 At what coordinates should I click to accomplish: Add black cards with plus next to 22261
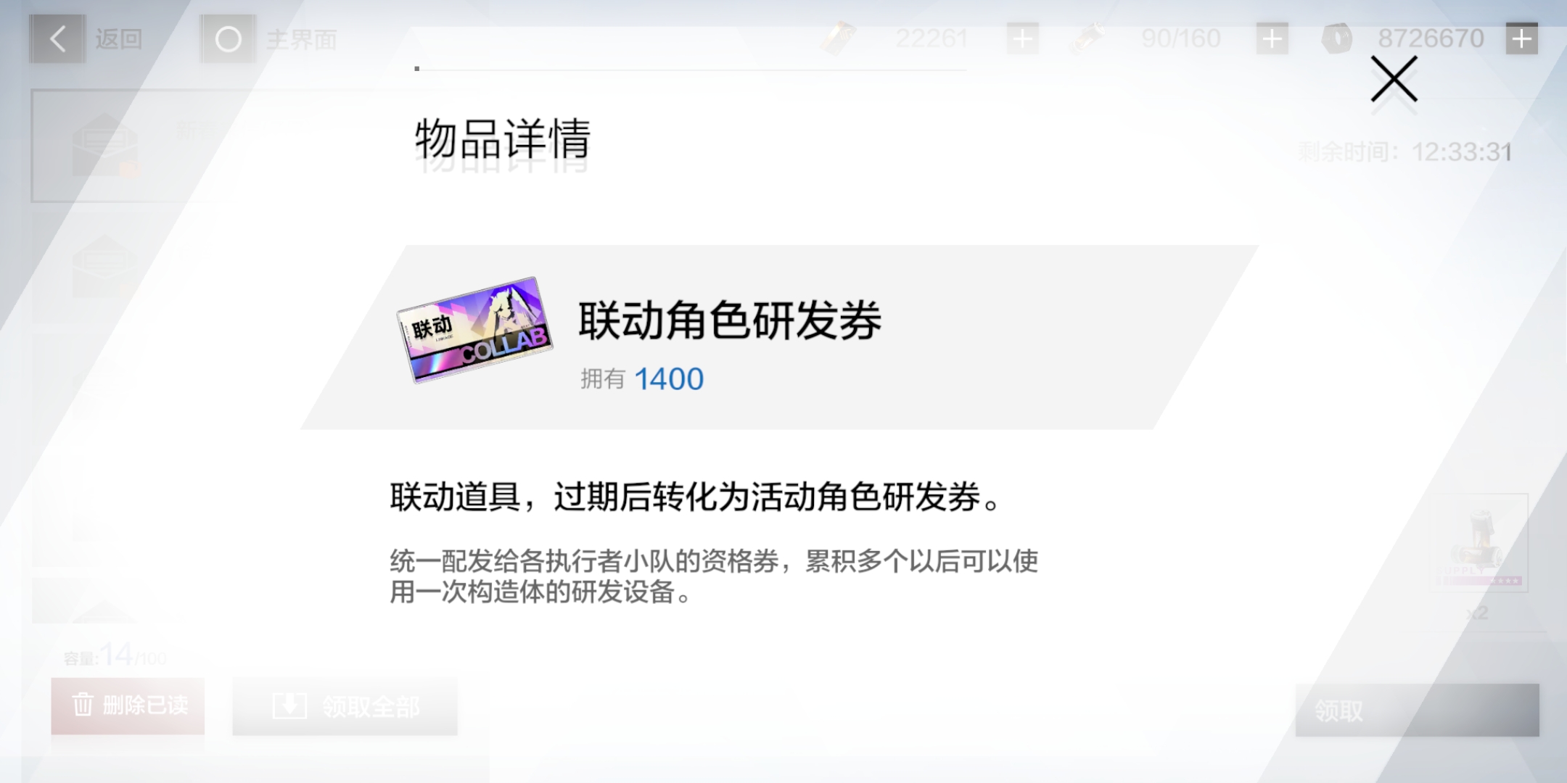1022,38
